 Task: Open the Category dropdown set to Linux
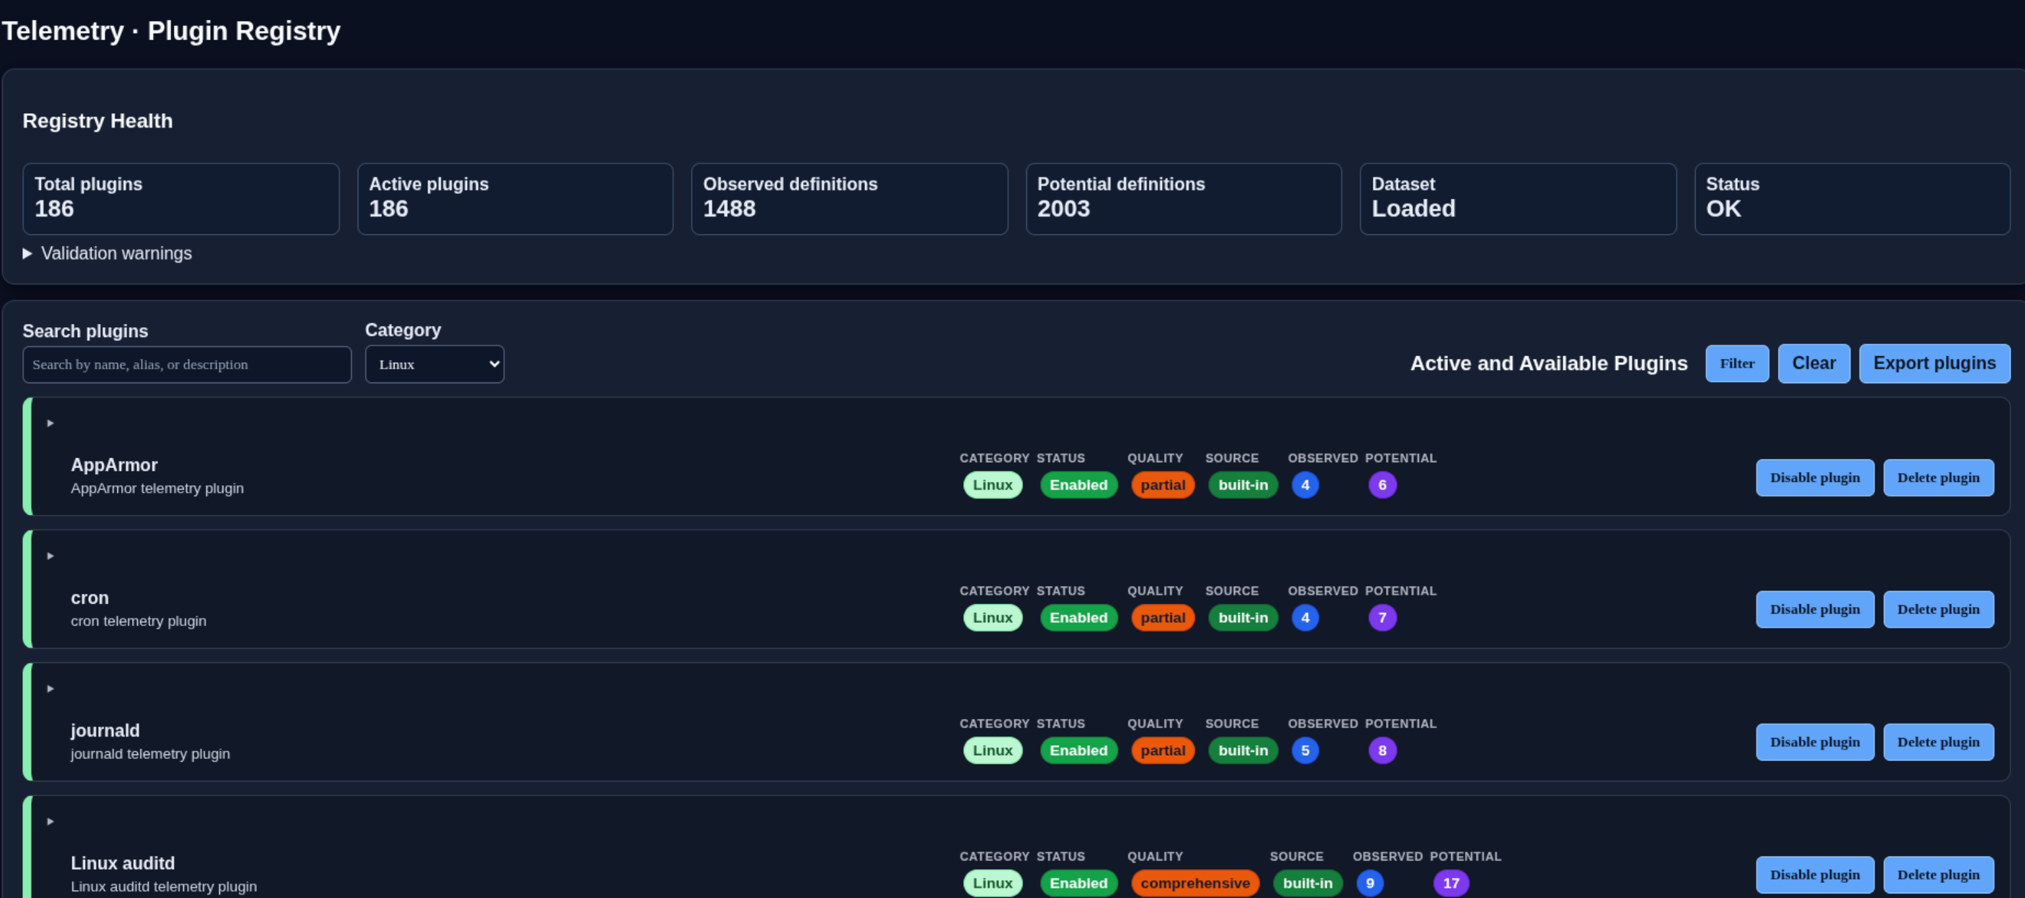pos(434,364)
